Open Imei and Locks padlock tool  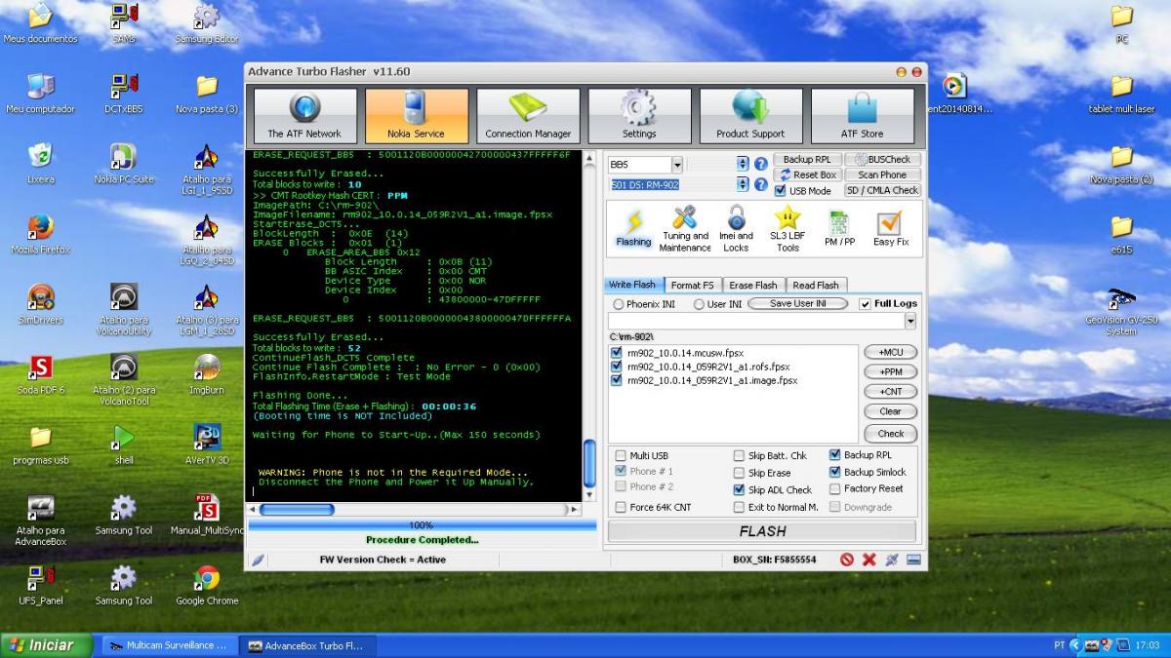[736, 229]
